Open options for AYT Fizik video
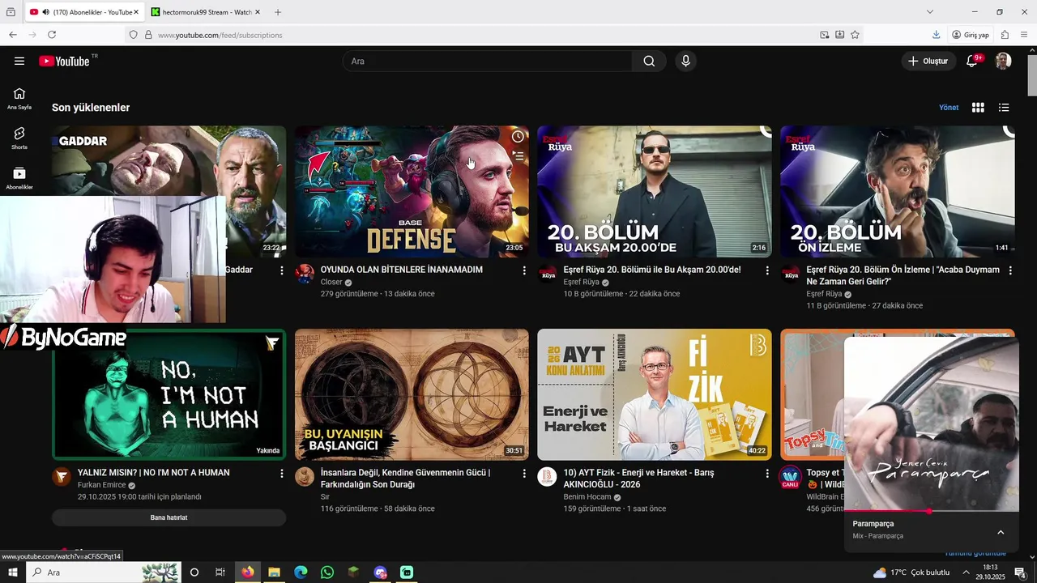The height and width of the screenshot is (583, 1037). tap(767, 474)
